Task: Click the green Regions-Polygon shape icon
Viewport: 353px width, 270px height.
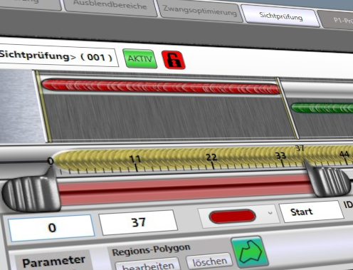Action: pyautogui.click(x=250, y=252)
